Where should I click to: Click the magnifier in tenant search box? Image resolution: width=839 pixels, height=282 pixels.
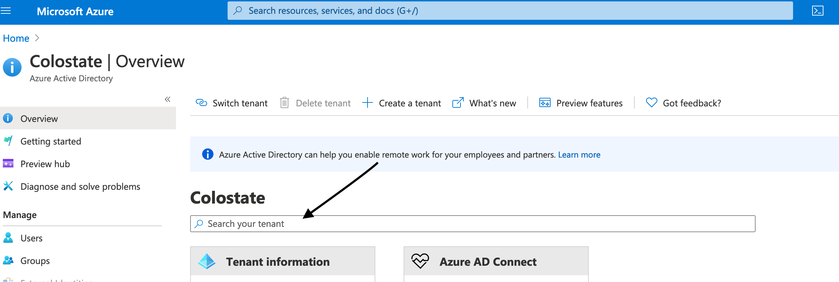199,224
